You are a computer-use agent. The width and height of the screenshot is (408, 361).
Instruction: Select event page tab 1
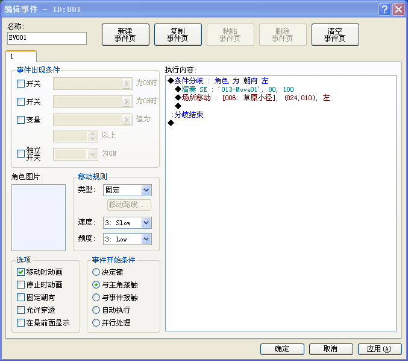(21, 56)
